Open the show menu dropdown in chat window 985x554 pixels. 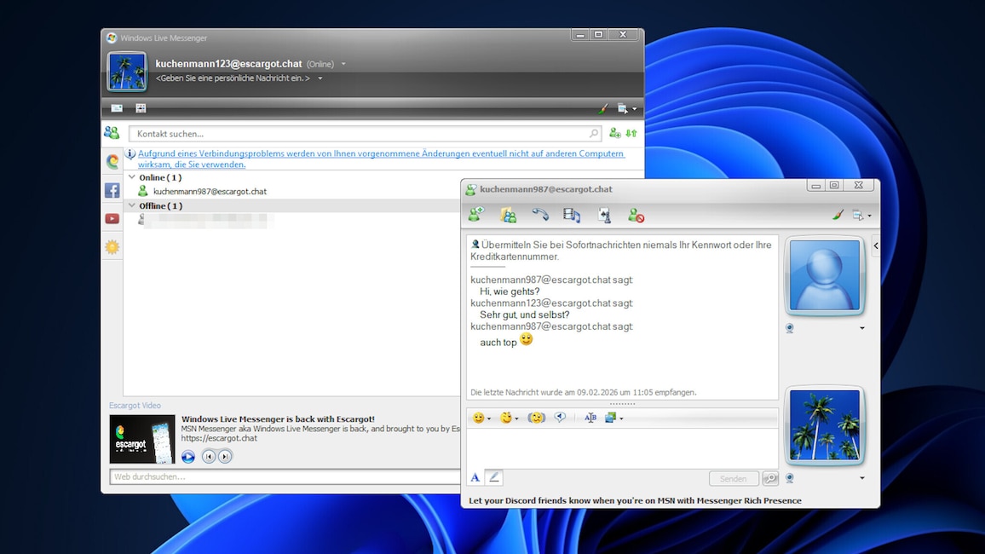tap(861, 216)
